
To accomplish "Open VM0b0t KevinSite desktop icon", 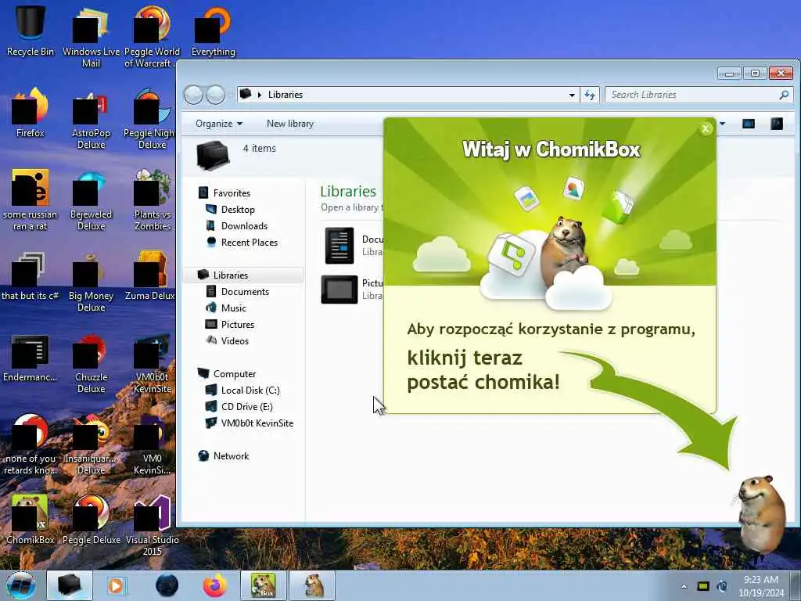I will [x=152, y=363].
